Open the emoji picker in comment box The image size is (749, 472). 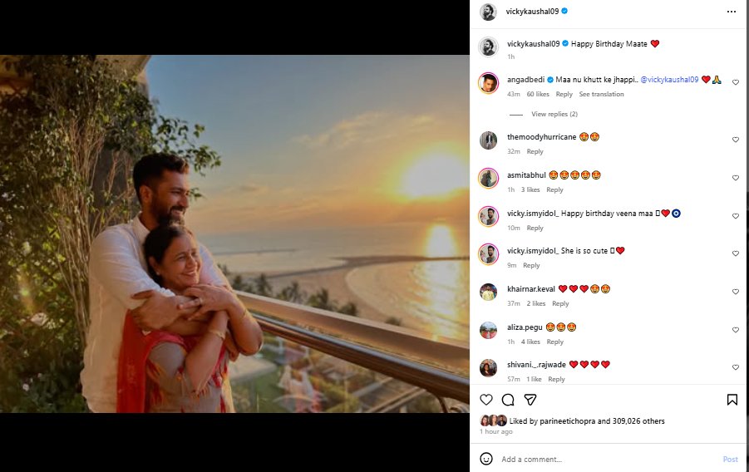pyautogui.click(x=486, y=459)
